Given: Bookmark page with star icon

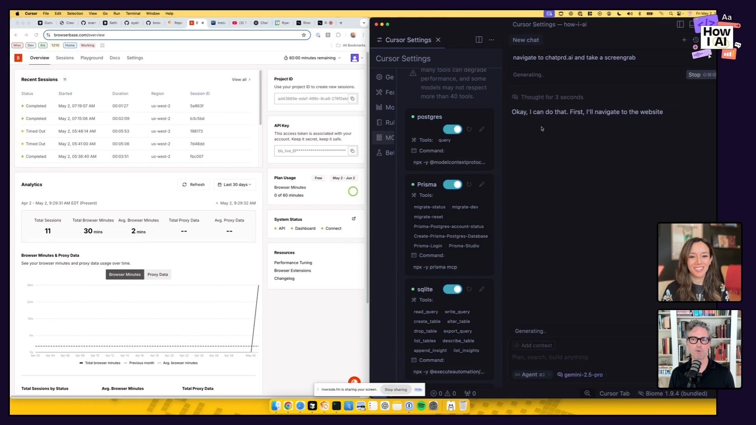Looking at the screenshot, I should click(304, 35).
